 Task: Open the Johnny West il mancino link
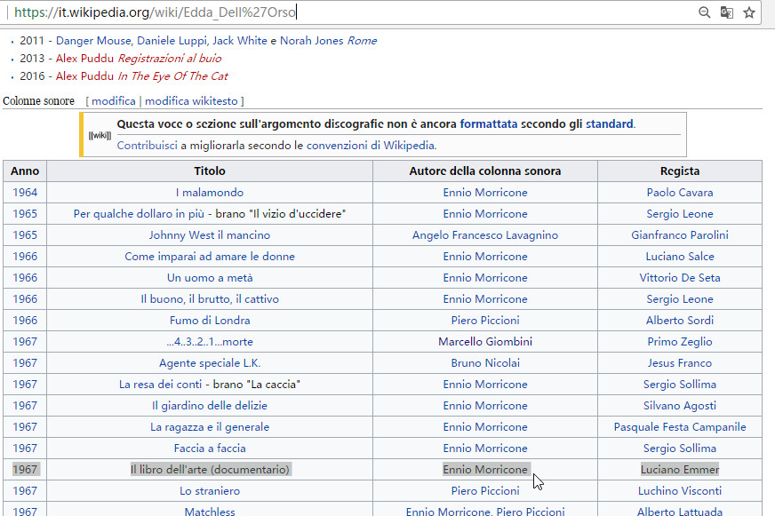[x=210, y=235]
